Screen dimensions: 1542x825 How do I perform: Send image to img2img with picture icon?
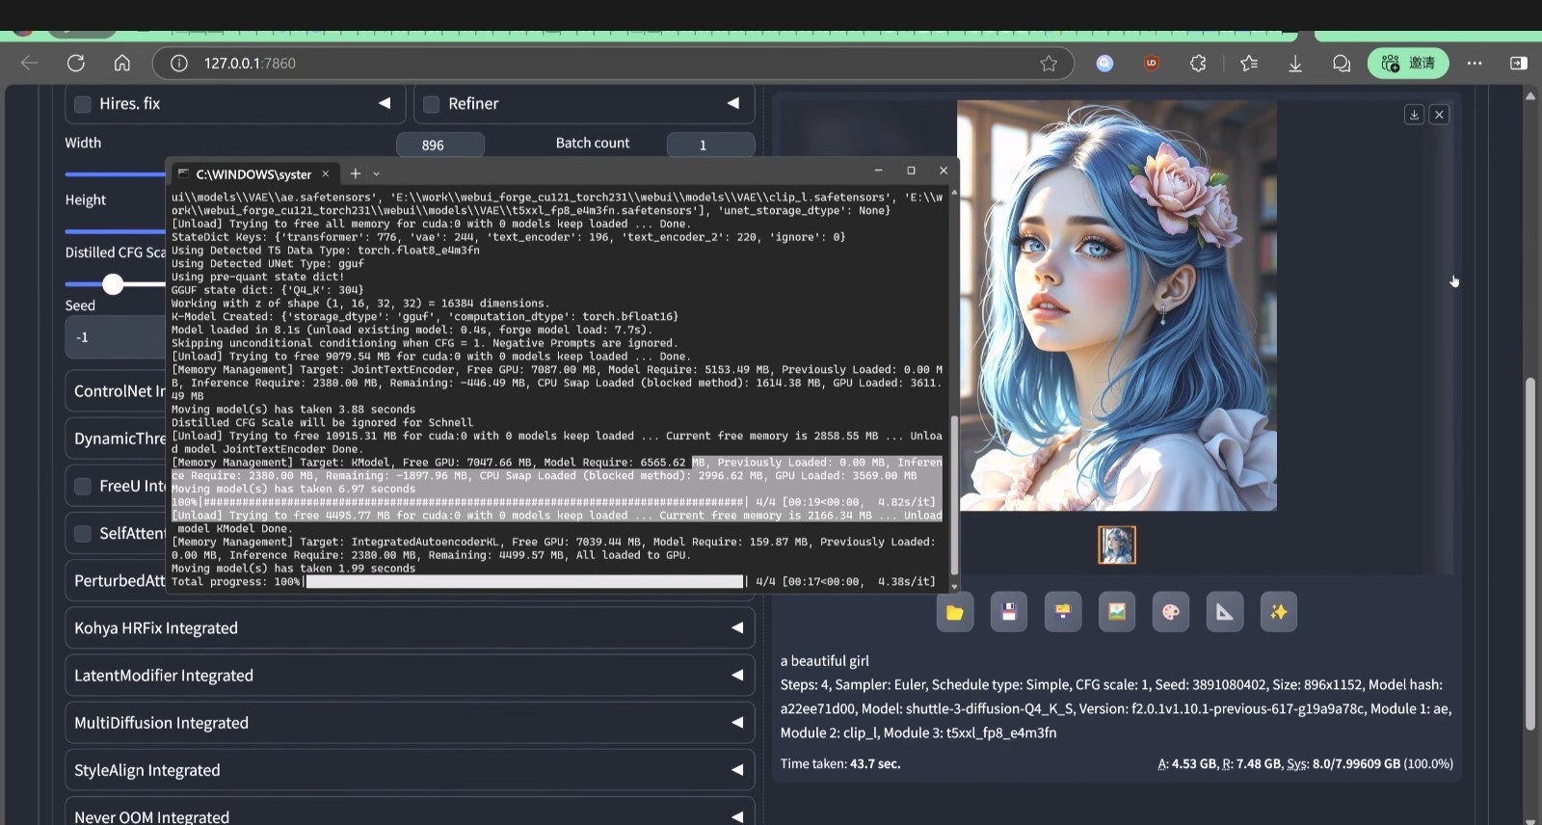click(1116, 612)
